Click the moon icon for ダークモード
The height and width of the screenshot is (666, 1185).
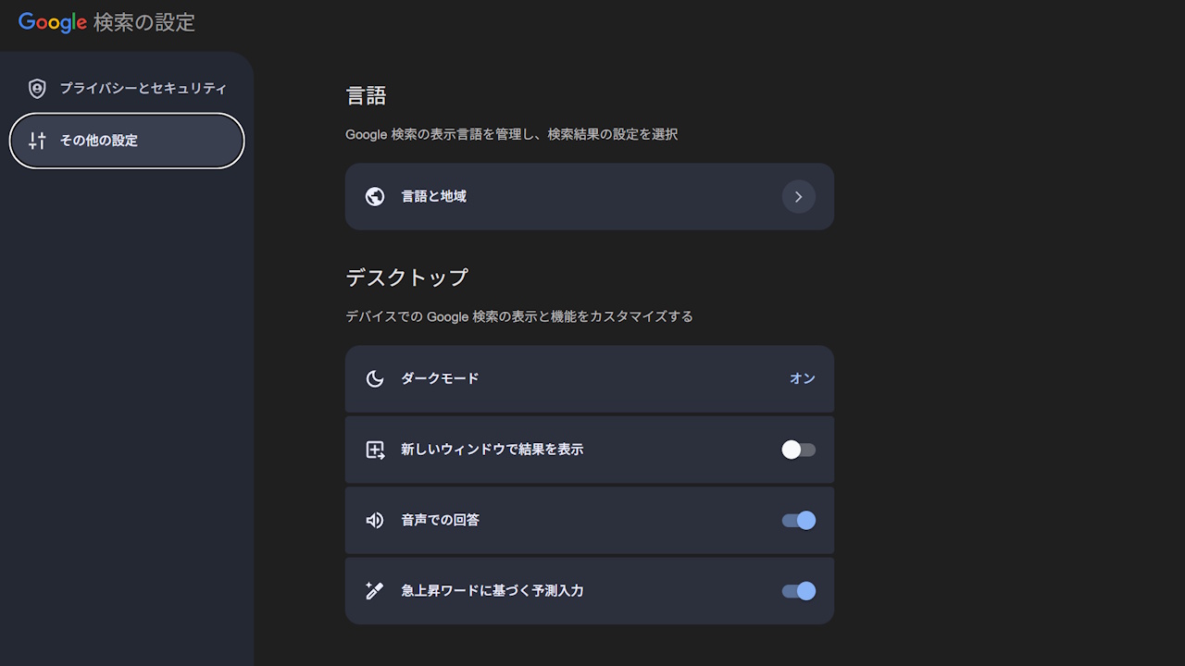pos(375,378)
